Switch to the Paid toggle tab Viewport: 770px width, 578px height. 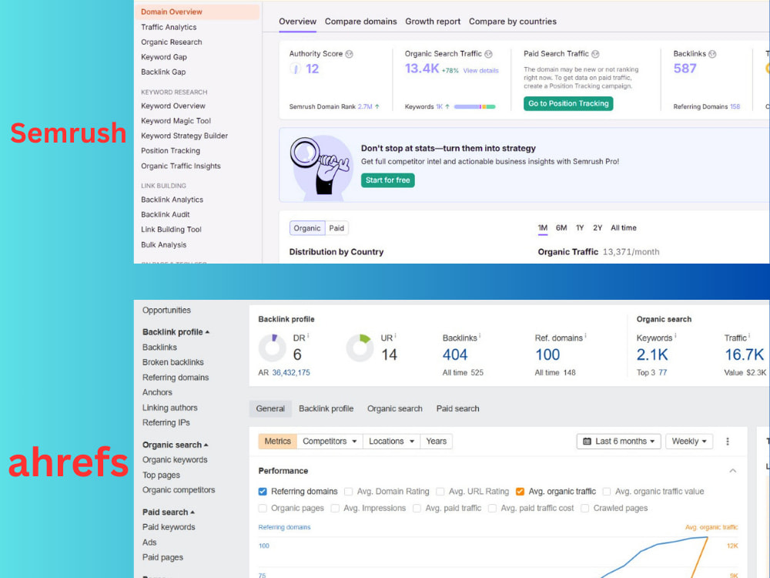pos(336,228)
